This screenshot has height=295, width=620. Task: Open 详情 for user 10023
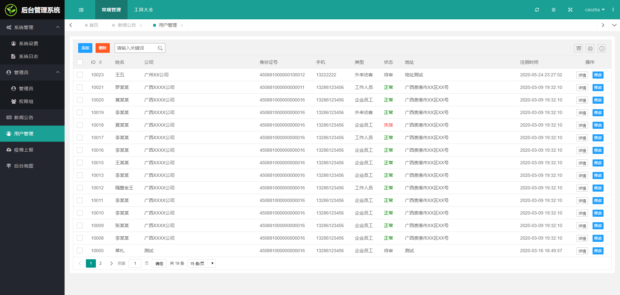pos(582,75)
